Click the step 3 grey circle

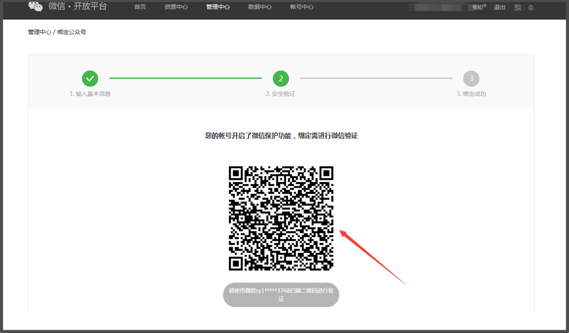coord(471,78)
